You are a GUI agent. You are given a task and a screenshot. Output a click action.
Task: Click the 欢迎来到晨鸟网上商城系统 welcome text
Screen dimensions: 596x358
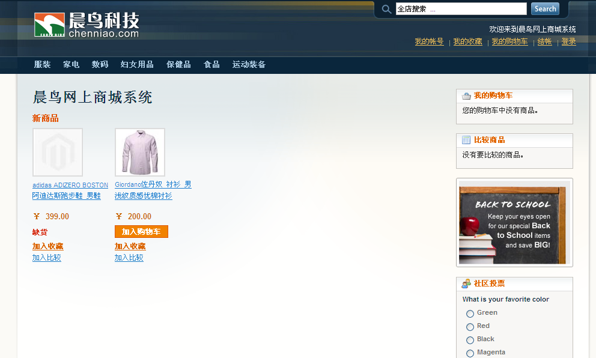coord(532,29)
